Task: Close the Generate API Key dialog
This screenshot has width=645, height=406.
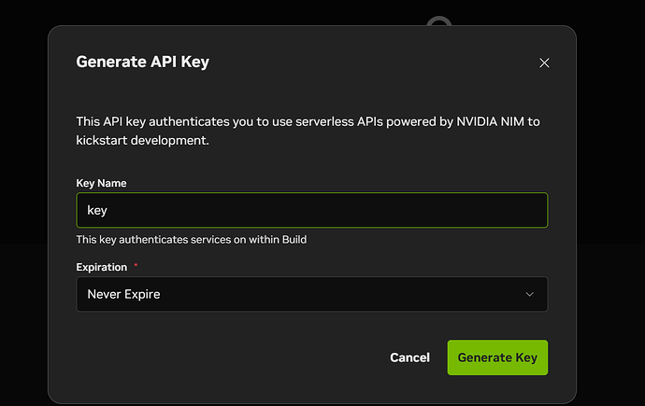Action: click(544, 63)
